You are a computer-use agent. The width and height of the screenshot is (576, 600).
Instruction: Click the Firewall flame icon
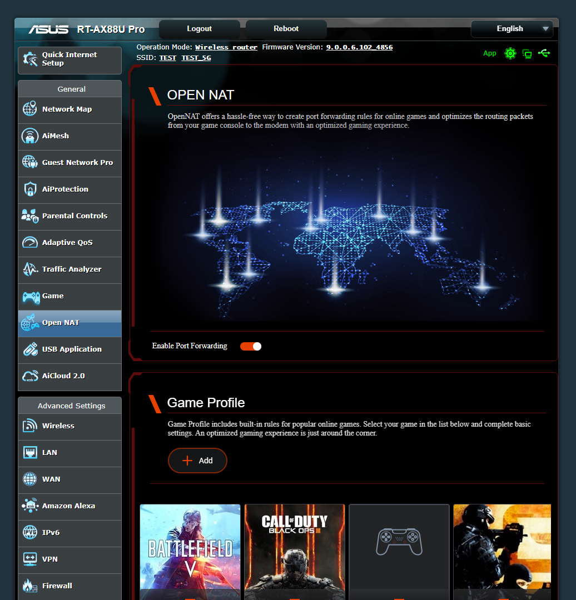[x=30, y=586]
